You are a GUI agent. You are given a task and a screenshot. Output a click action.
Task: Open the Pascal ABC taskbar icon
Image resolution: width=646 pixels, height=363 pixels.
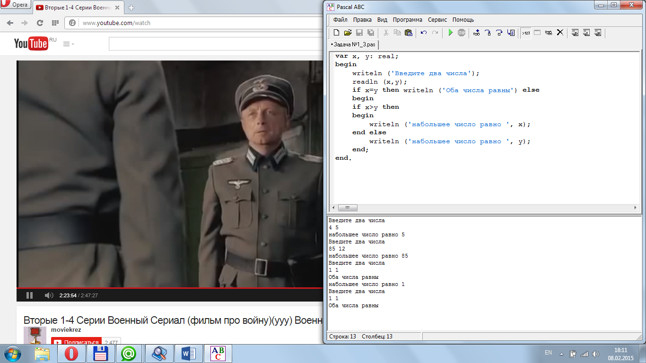(217, 354)
